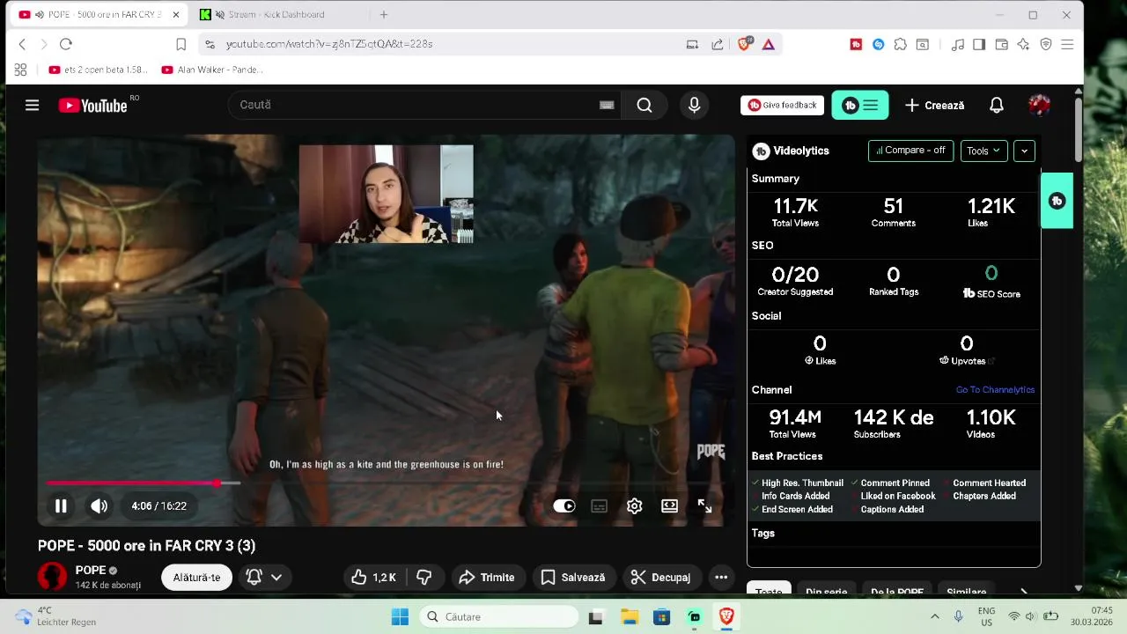Open the video settings gear
Screen dimensions: 1127x634
[634, 505]
